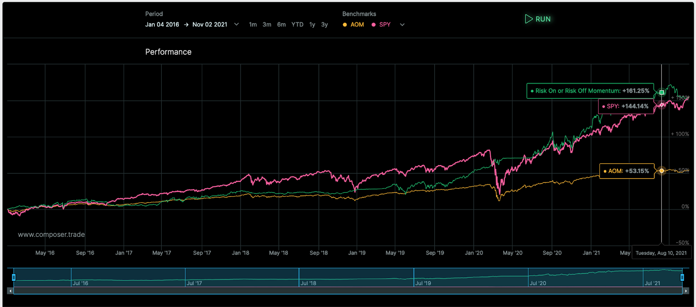Click the Sep '17 axis label
696x307 pixels.
pos(202,253)
